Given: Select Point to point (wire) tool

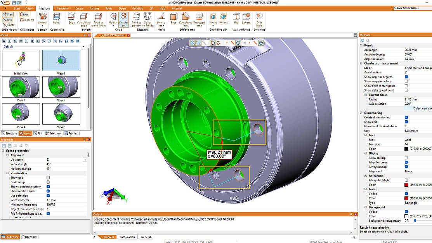Looking at the screenshot, I should coord(98,19).
